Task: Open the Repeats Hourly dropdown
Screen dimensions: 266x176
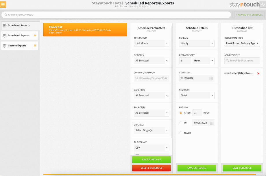Action: [197, 43]
